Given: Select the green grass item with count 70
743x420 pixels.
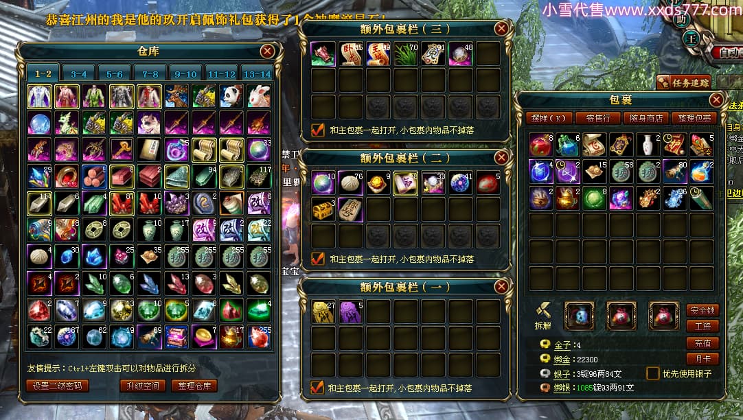Looking at the screenshot, I should pyautogui.click(x=406, y=54).
